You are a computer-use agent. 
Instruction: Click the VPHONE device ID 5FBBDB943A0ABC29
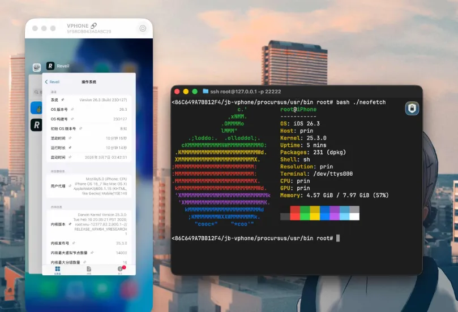pyautogui.click(x=89, y=32)
